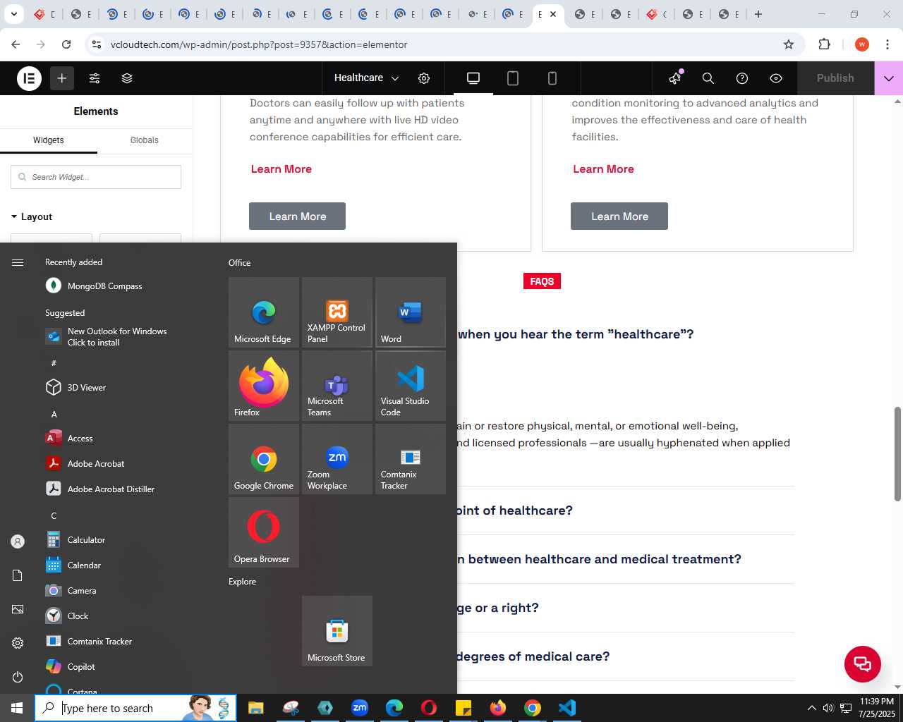Open page settings gear in top bar
Image resolution: width=903 pixels, height=722 pixels.
pos(424,78)
